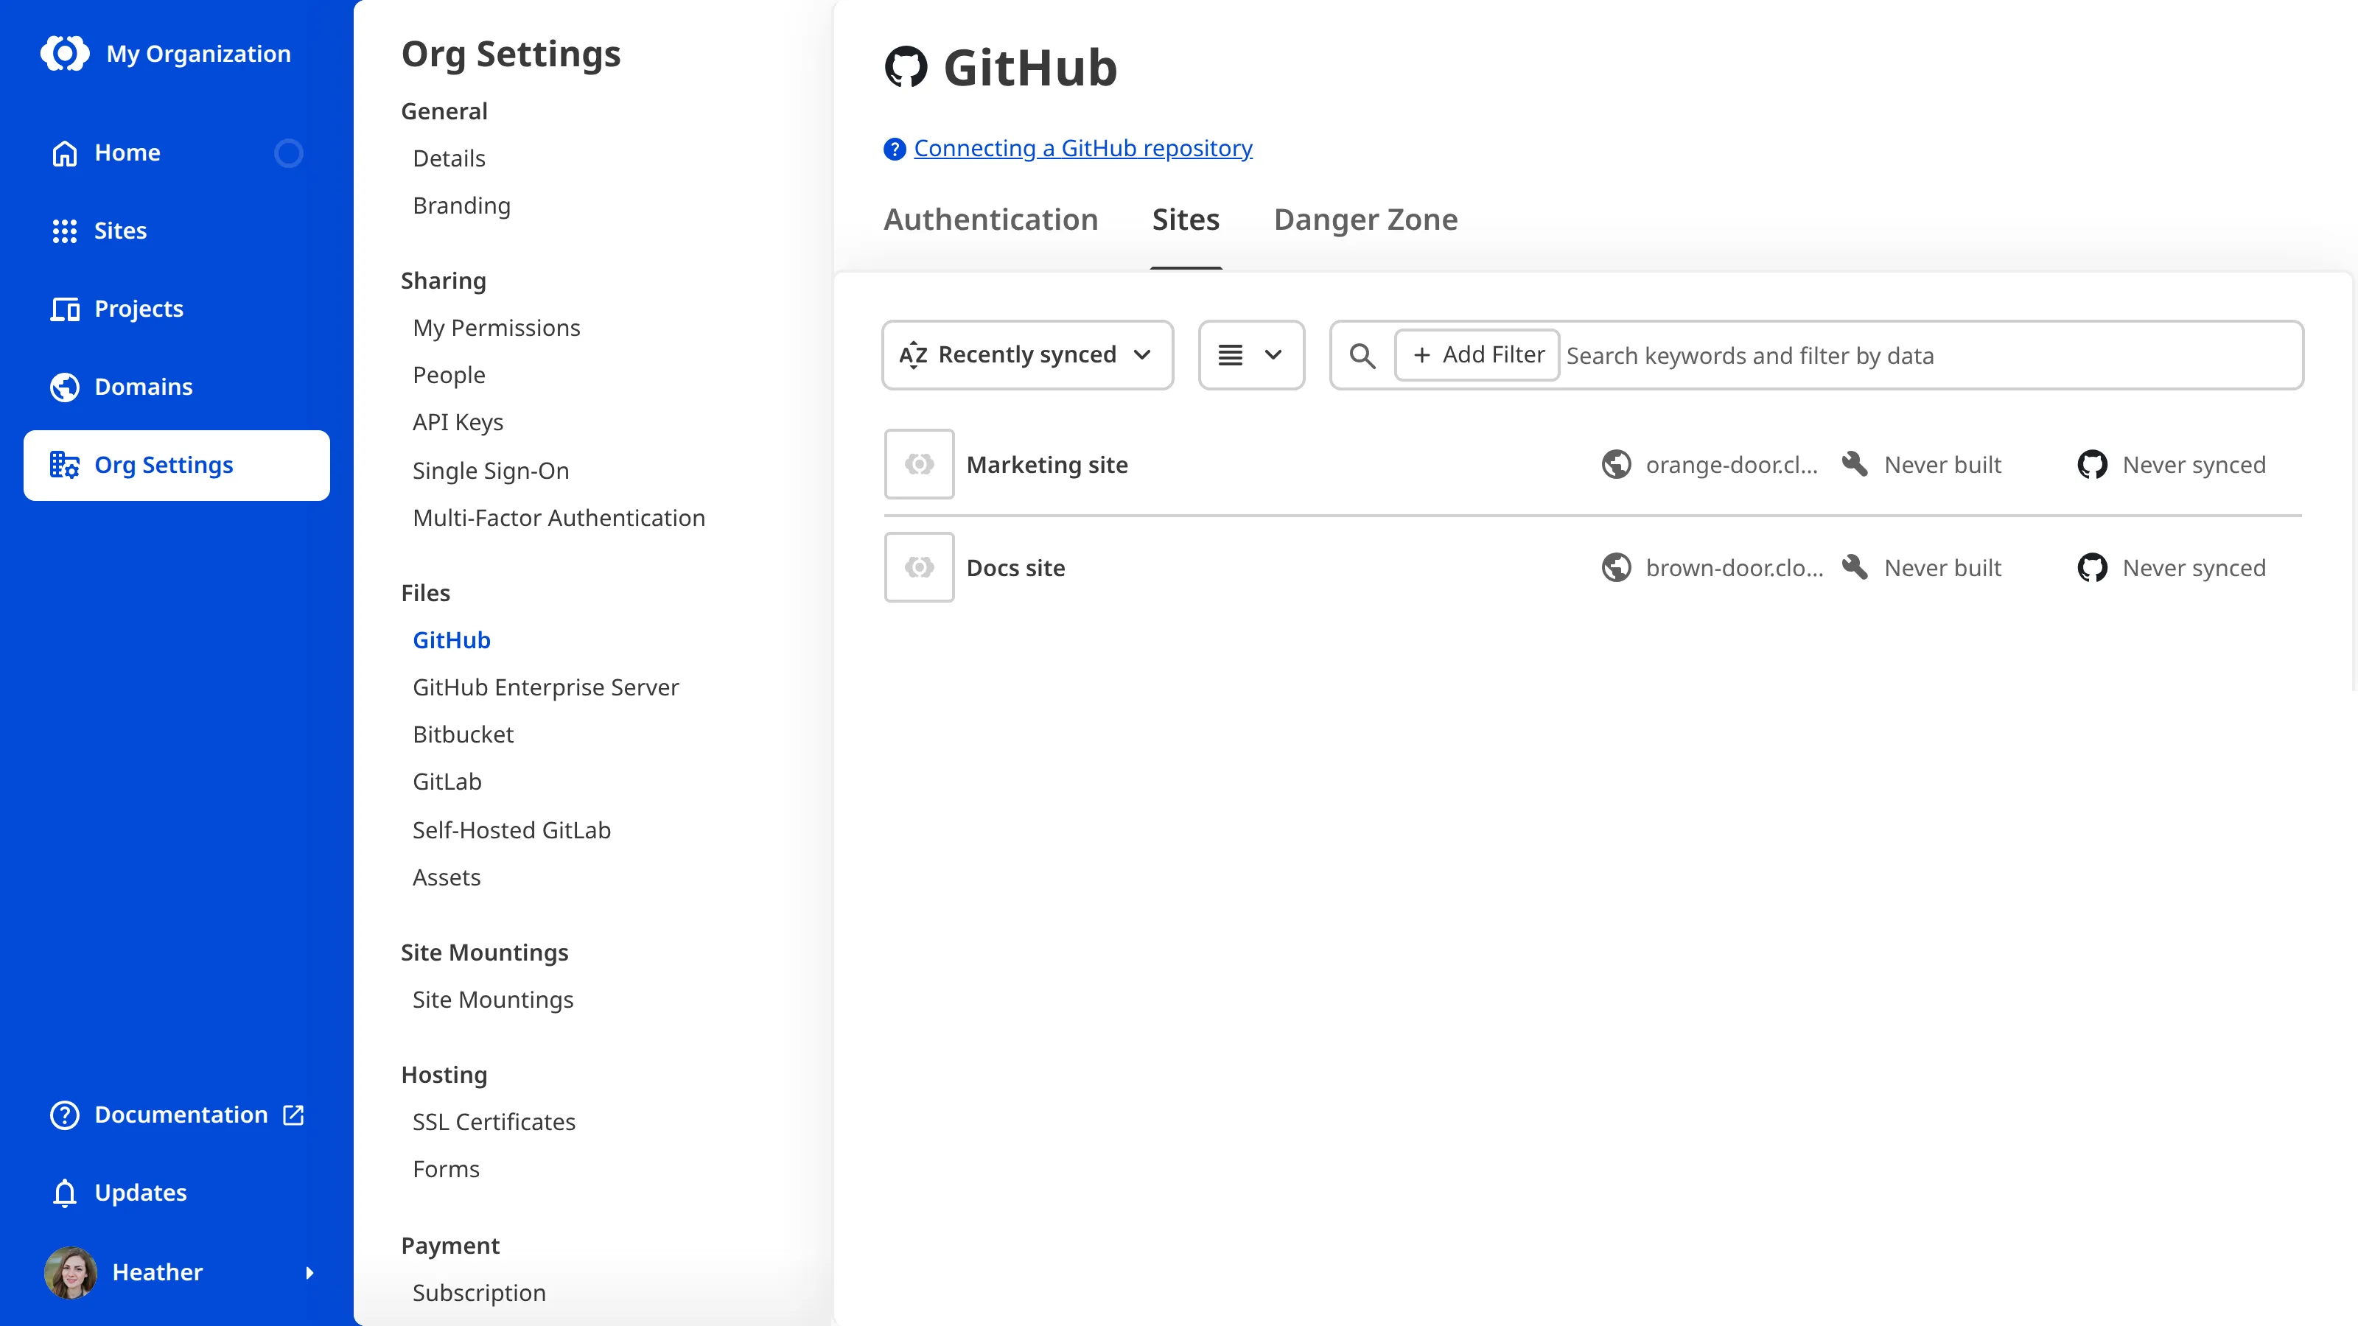The width and height of the screenshot is (2358, 1326).
Task: Open Subscription under Payment
Action: coord(479,1293)
